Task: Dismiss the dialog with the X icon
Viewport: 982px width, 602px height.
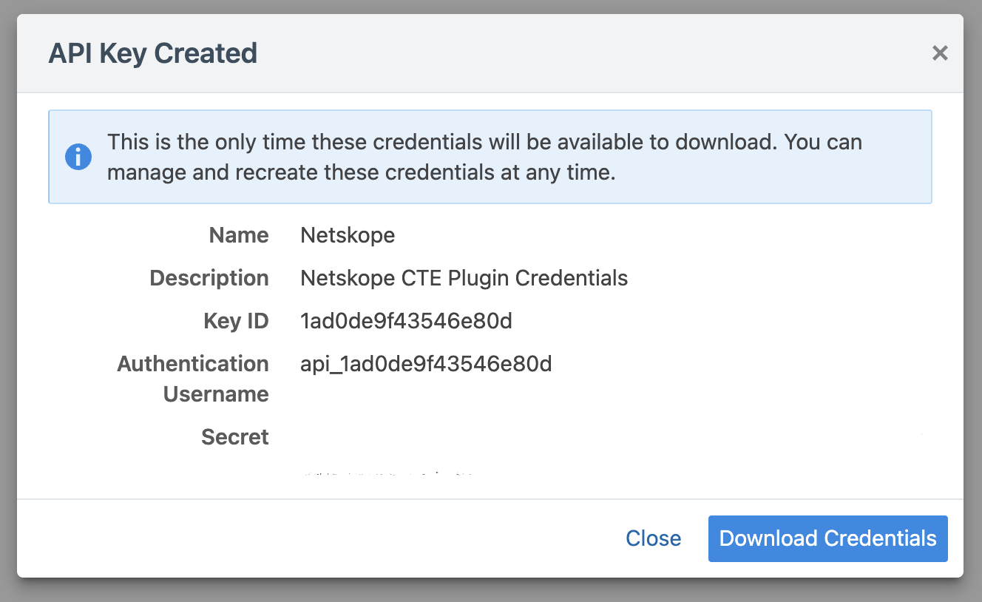Action: (x=940, y=53)
